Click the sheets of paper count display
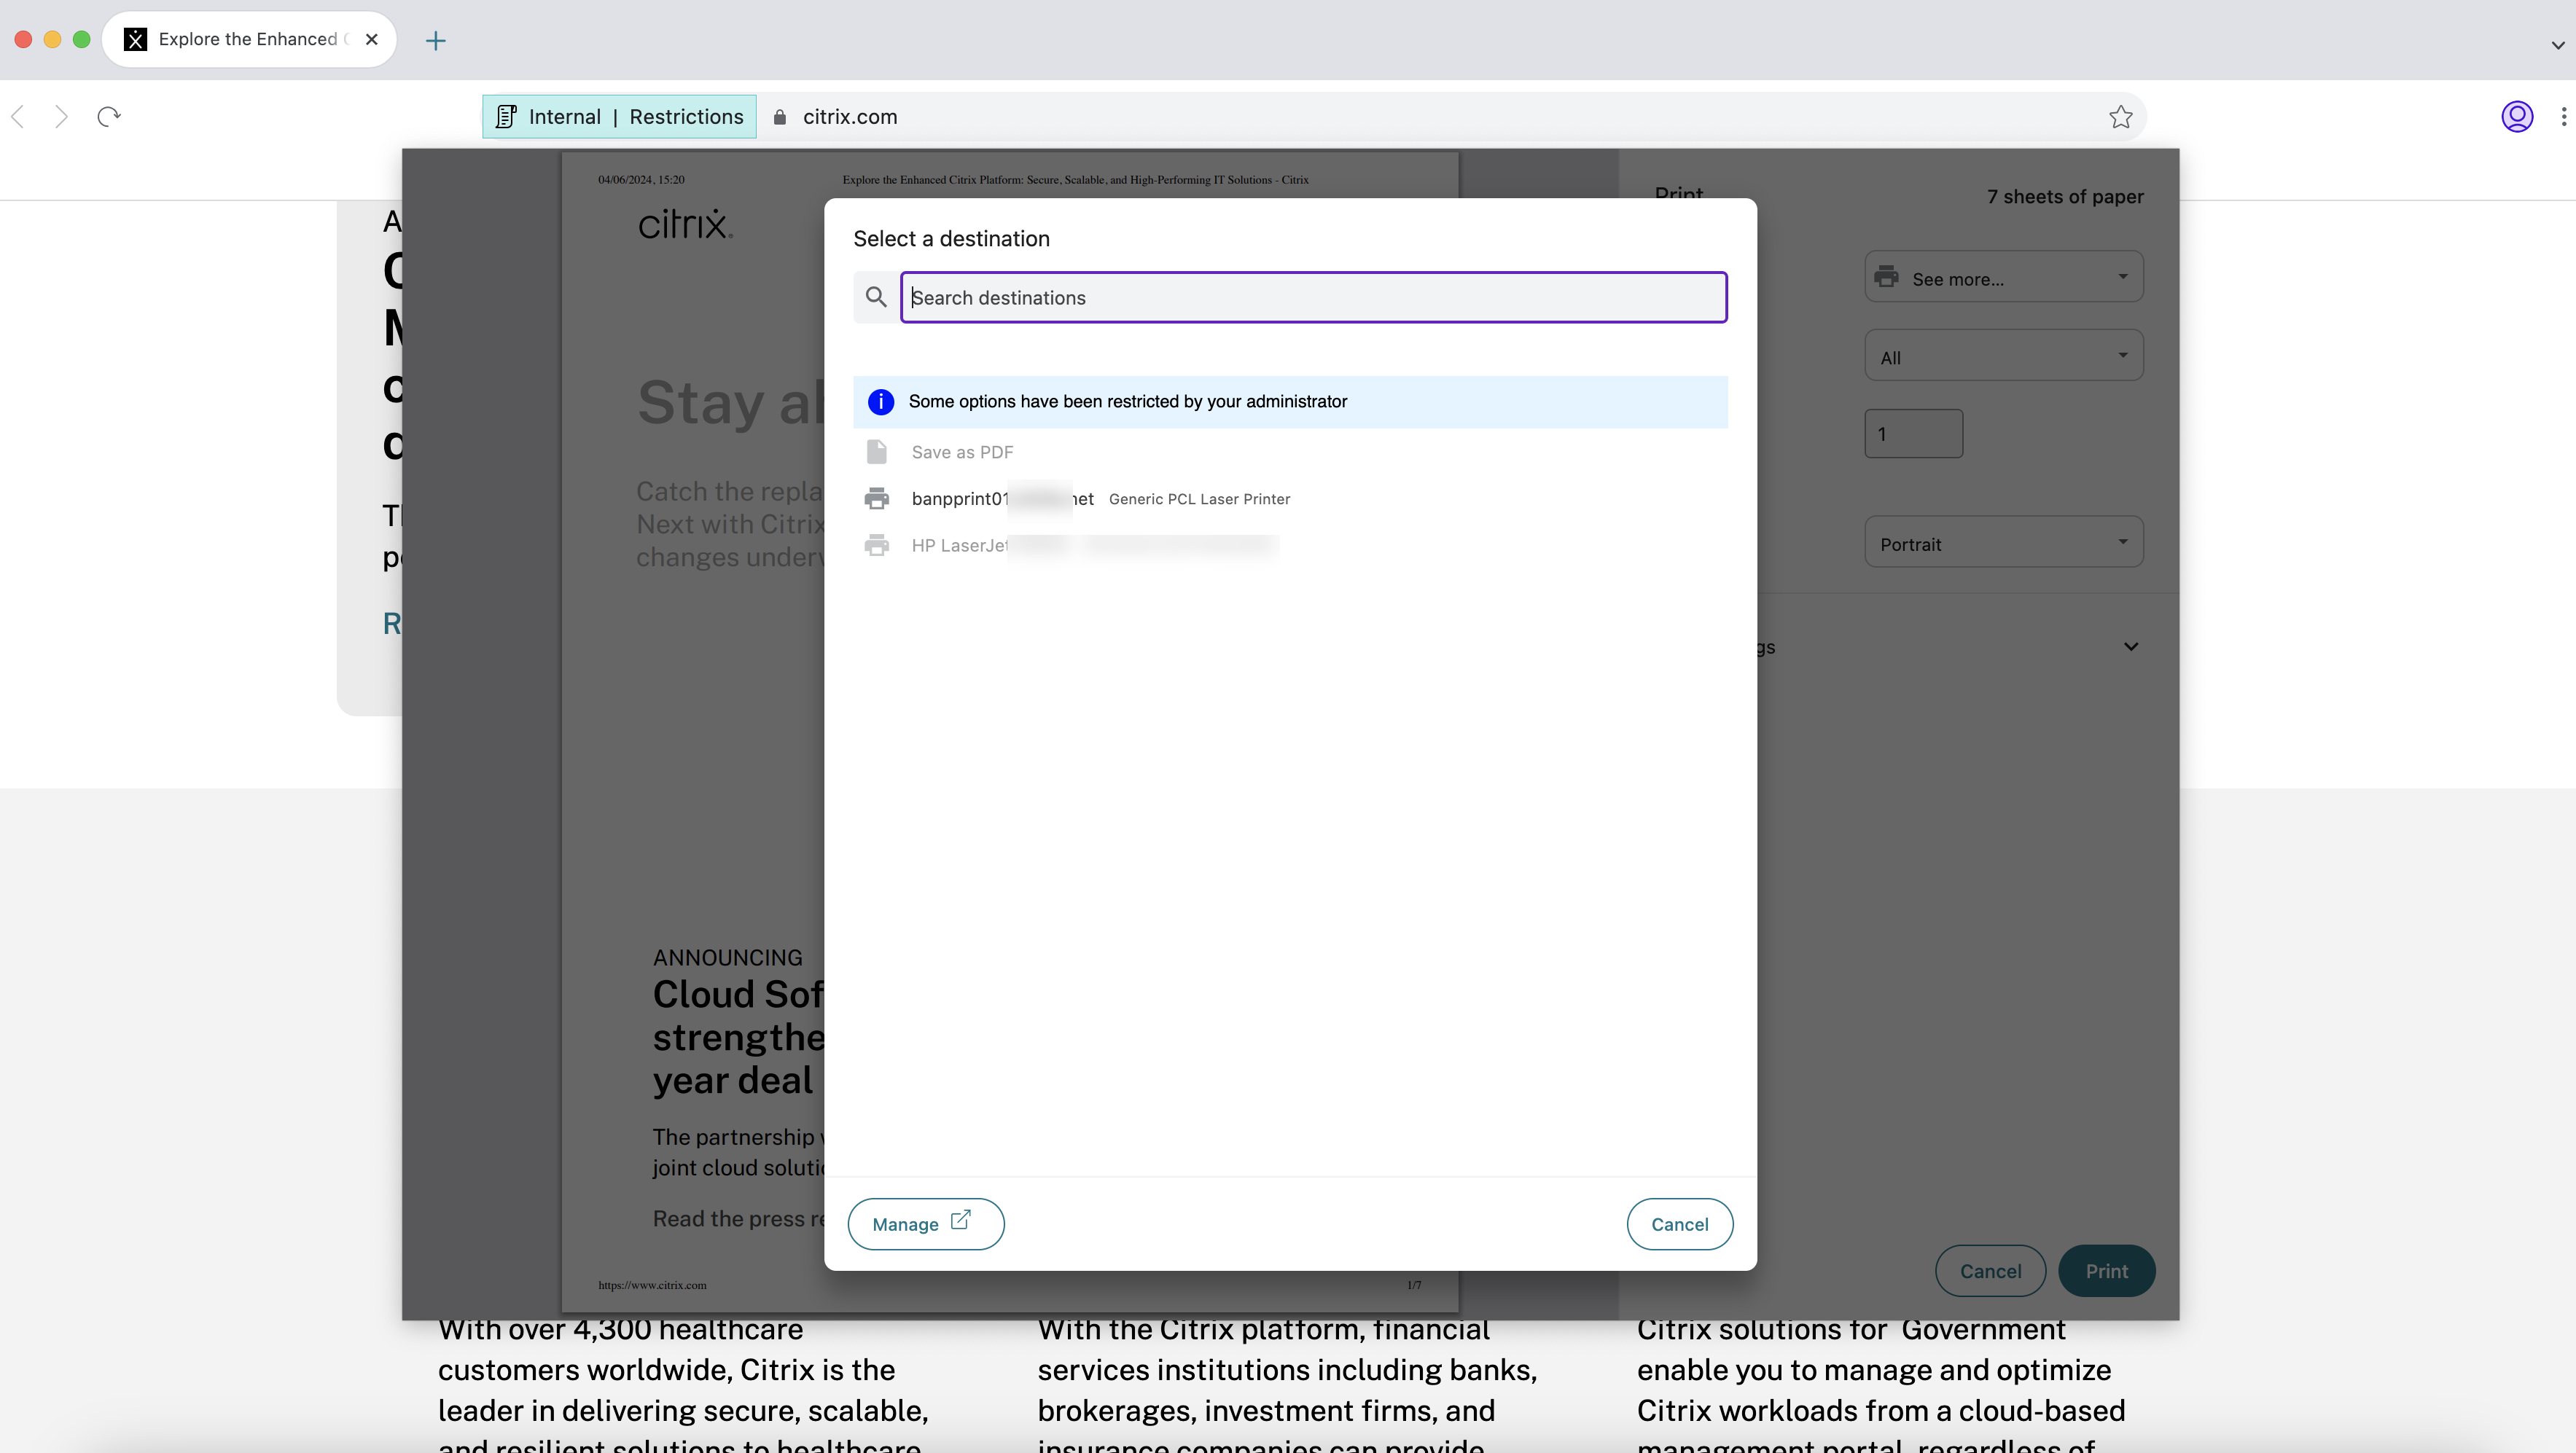The width and height of the screenshot is (2576, 1453). pyautogui.click(x=2063, y=196)
